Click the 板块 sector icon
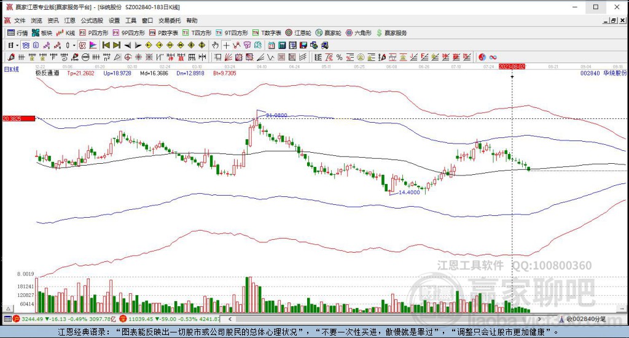The height and width of the screenshot is (338, 629). [42, 33]
